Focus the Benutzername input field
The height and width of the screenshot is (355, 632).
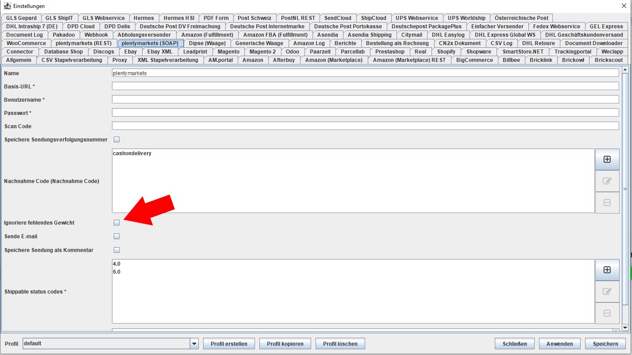pyautogui.click(x=366, y=99)
